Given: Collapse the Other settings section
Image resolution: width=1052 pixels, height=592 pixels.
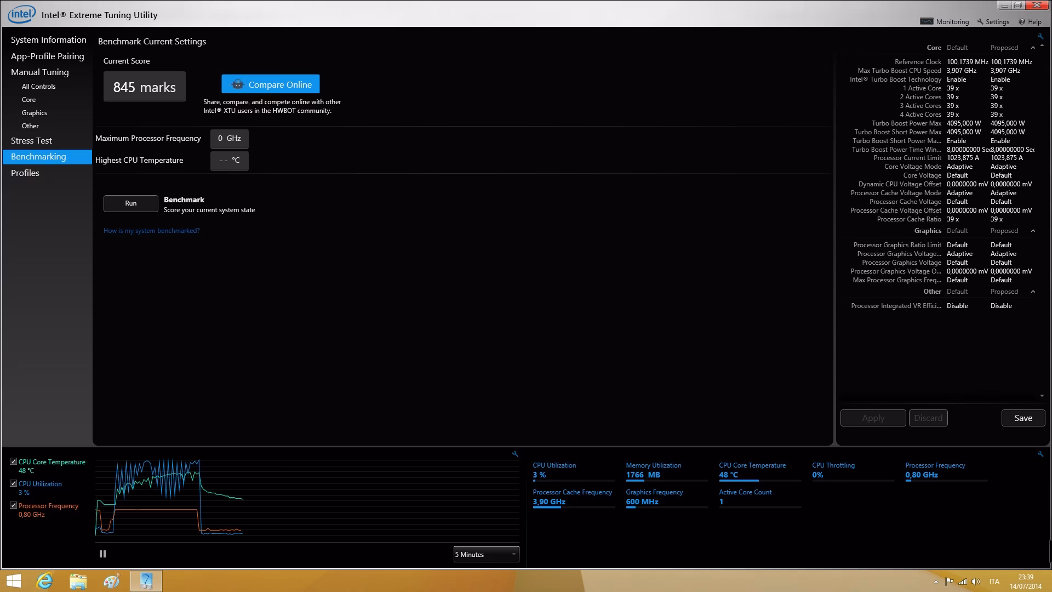Looking at the screenshot, I should [x=1033, y=292].
